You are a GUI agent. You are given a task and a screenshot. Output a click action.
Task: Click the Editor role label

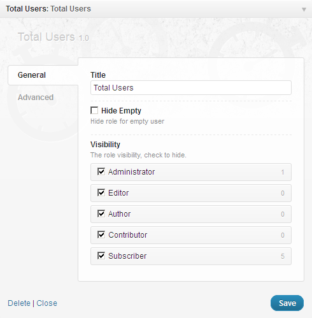[x=118, y=193]
